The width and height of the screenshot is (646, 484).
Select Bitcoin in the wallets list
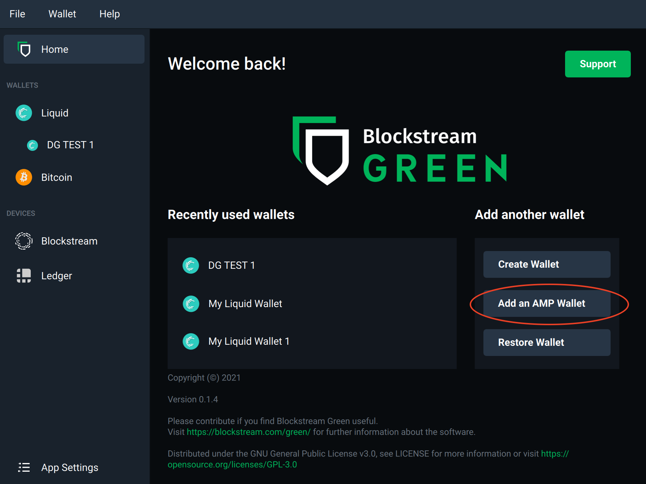[57, 177]
